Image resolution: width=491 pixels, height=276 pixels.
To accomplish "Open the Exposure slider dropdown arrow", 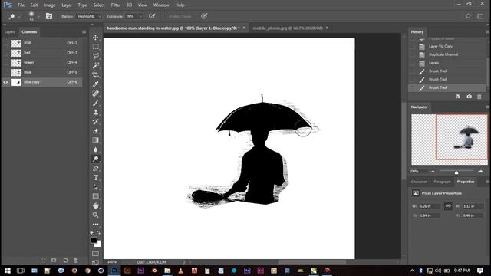I will coord(140,16).
